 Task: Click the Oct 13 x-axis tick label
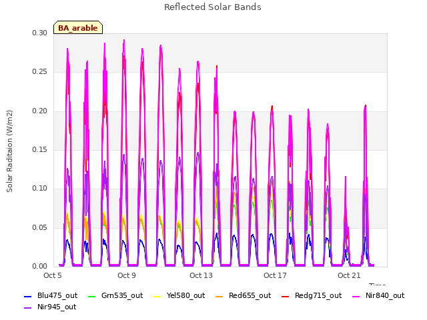coord(201,275)
